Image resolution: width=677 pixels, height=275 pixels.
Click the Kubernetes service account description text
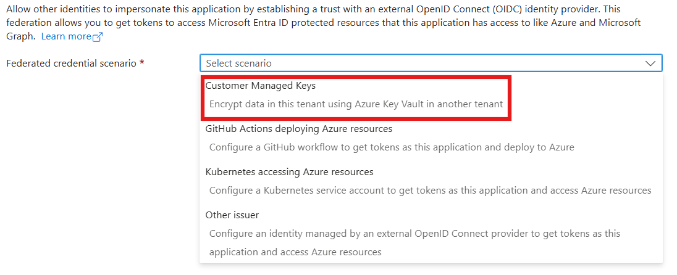[x=430, y=191]
